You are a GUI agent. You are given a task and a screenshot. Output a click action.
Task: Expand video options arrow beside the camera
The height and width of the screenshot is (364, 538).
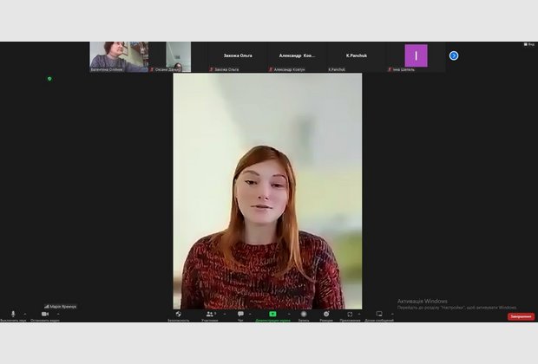pyautogui.click(x=57, y=314)
